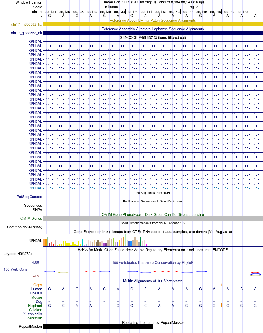The height and width of the screenshot is (333, 263).
Task: Select the dark blue alternate haplotype bar
Action: (x=153, y=33)
